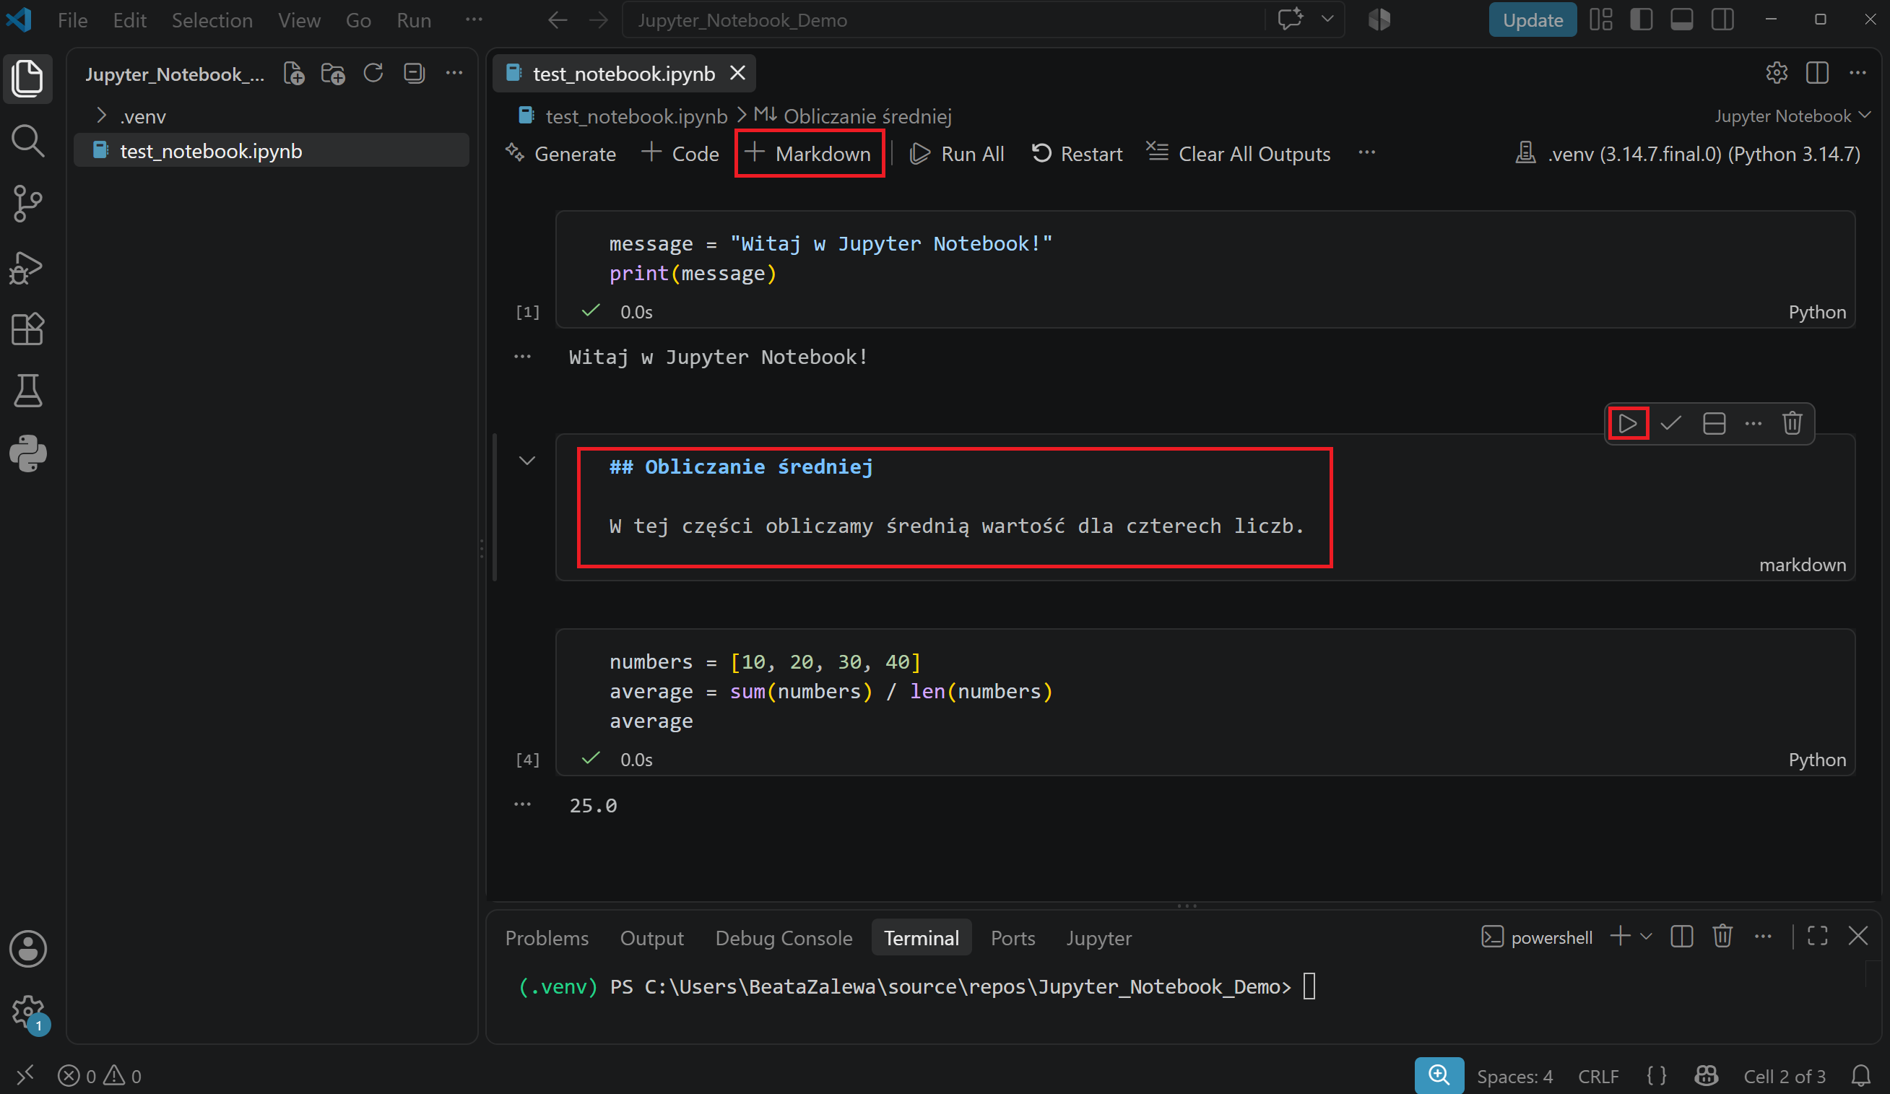
Task: Open notebook settings gear icon
Action: click(1776, 74)
